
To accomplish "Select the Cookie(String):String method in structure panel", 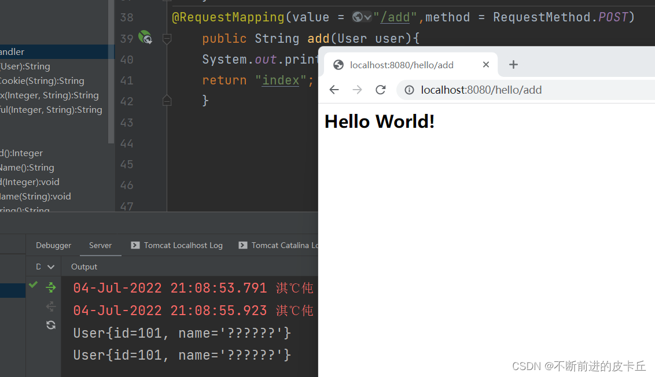I will [42, 81].
